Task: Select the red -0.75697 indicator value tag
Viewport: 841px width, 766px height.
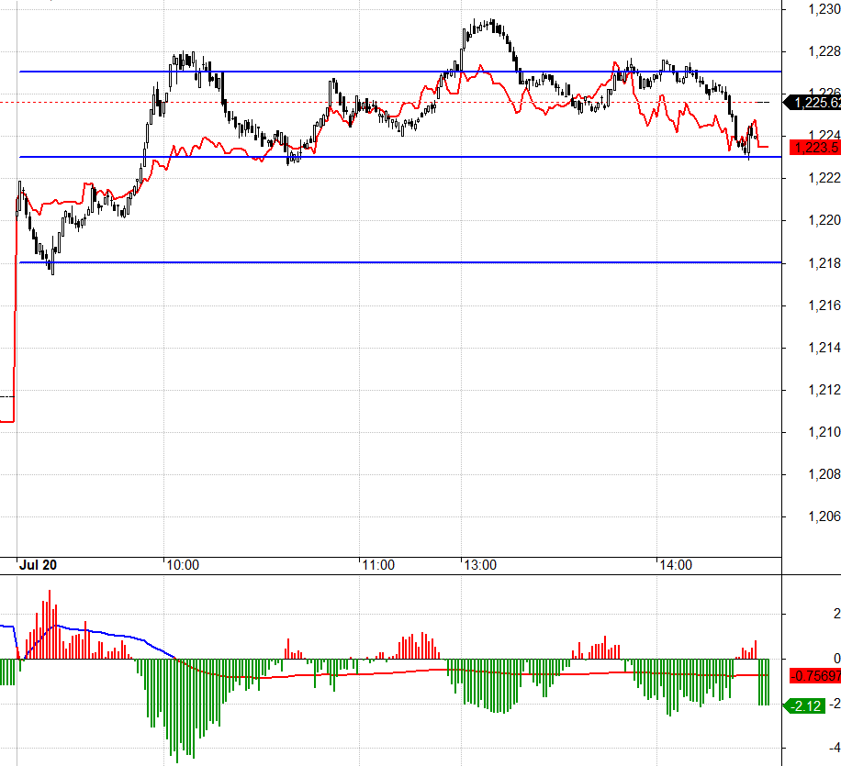Action: [815, 676]
